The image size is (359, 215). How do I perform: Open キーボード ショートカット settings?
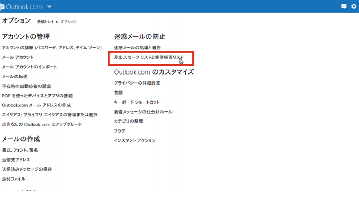pyautogui.click(x=137, y=102)
